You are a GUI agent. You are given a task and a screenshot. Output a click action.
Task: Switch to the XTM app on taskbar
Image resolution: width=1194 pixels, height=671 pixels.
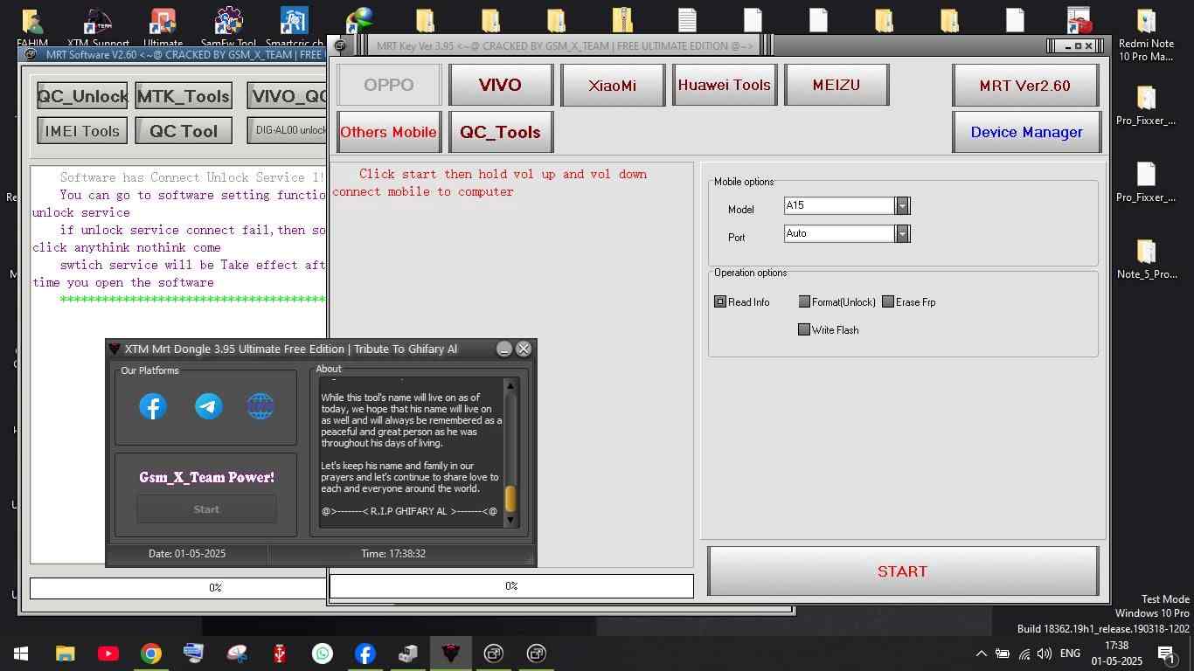pyautogui.click(x=451, y=653)
